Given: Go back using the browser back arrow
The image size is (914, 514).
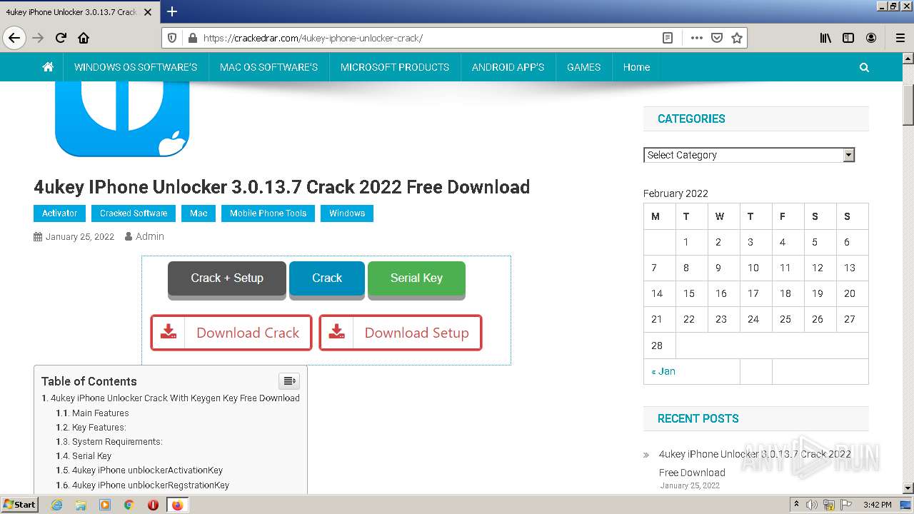Looking at the screenshot, I should [x=14, y=38].
